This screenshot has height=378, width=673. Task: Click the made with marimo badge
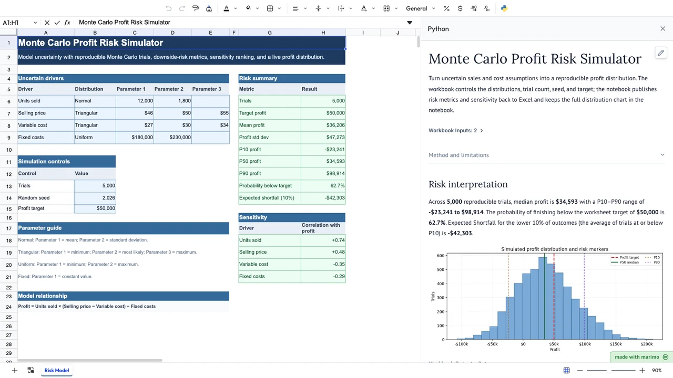click(641, 357)
